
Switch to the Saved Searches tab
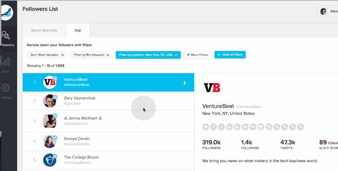[x=44, y=30]
